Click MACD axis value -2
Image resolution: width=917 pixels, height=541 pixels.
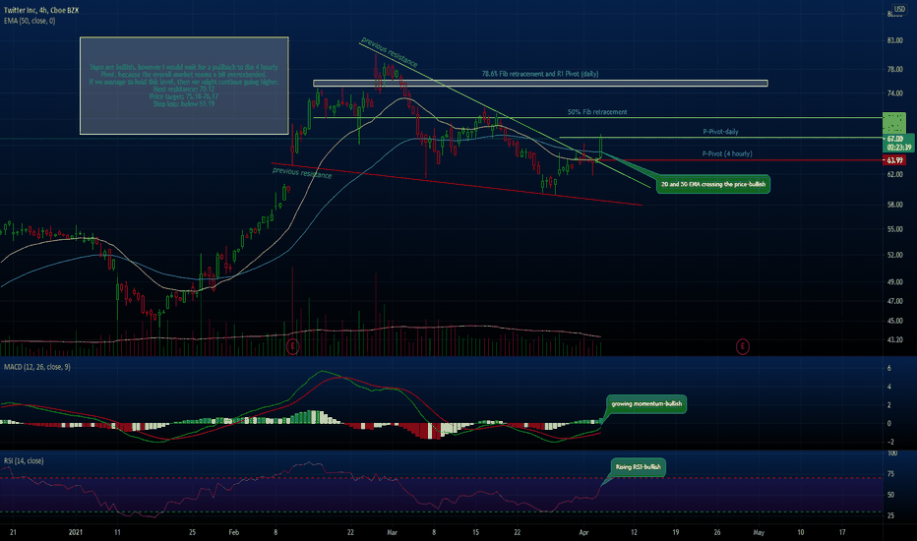888,442
